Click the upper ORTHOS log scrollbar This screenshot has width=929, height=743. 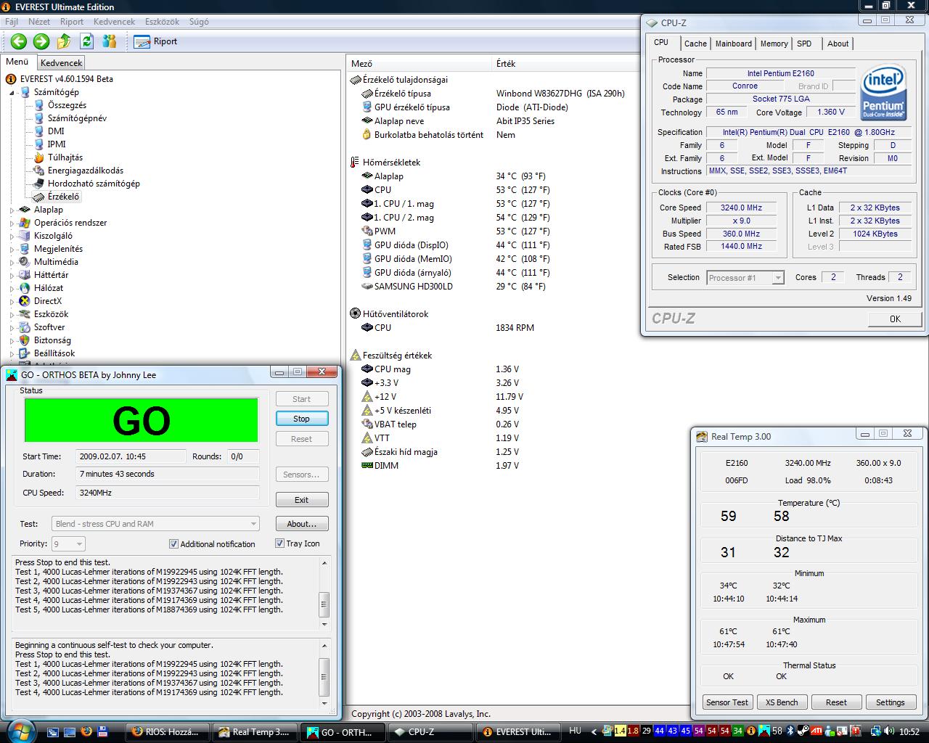pyautogui.click(x=324, y=593)
